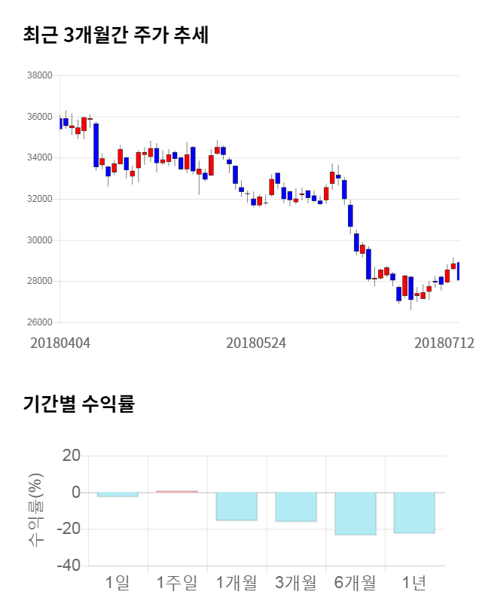
Task: Select the 1년 return bar
Action: (x=414, y=512)
